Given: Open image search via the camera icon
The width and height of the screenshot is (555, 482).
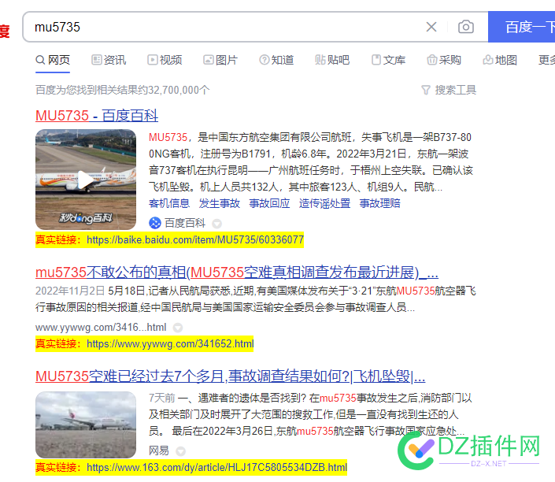Looking at the screenshot, I should point(466,27).
